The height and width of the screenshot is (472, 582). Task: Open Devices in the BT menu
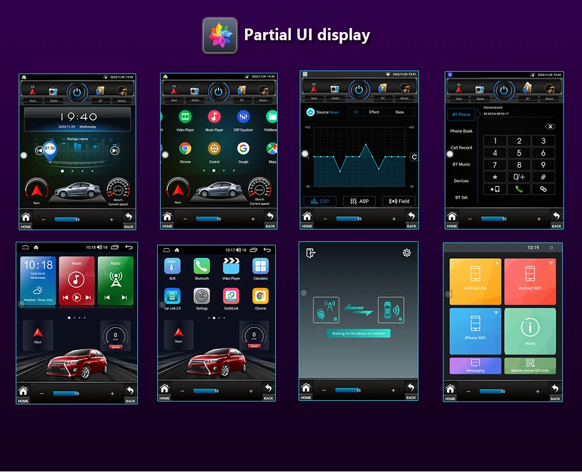pos(461,181)
